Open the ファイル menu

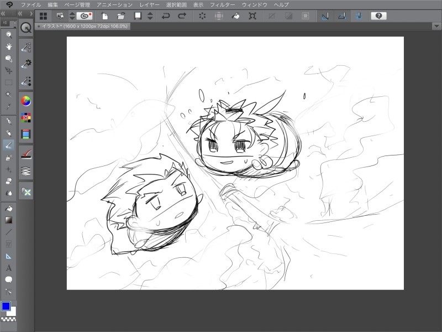point(31,5)
